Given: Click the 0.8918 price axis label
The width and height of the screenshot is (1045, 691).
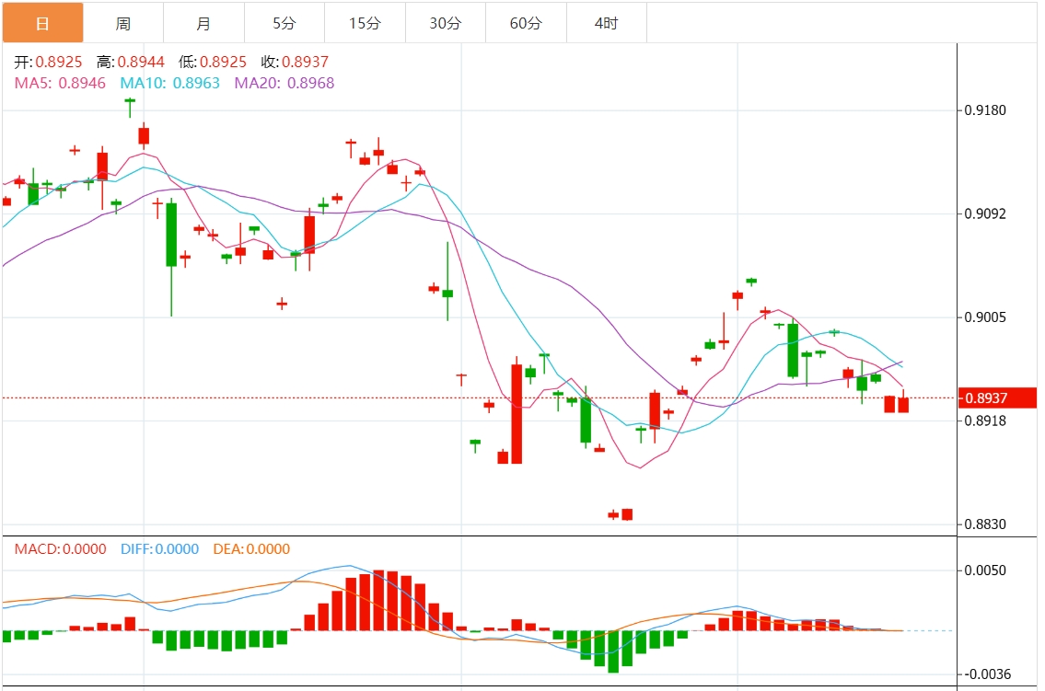Looking at the screenshot, I should tap(986, 420).
